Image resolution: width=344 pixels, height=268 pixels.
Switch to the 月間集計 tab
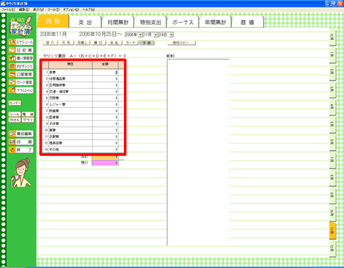(x=118, y=22)
